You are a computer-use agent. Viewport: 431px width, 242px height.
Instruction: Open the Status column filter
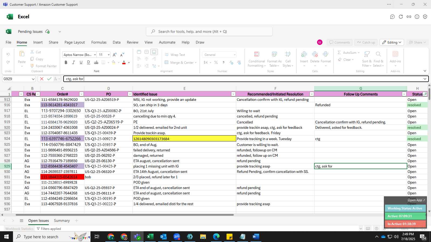tap(425, 94)
